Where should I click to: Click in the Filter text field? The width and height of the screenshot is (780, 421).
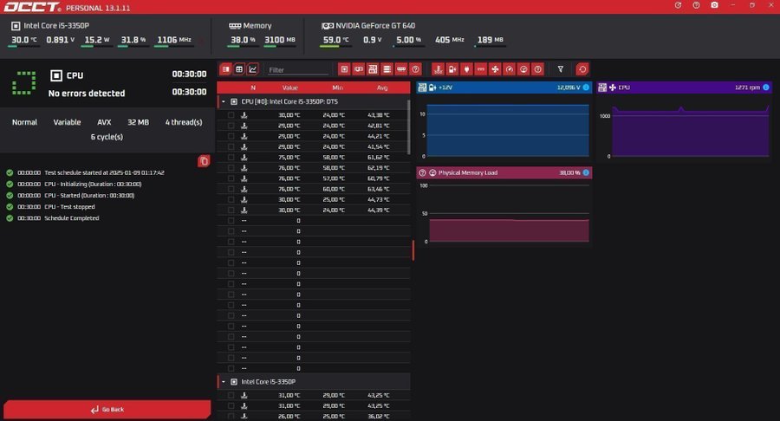297,70
